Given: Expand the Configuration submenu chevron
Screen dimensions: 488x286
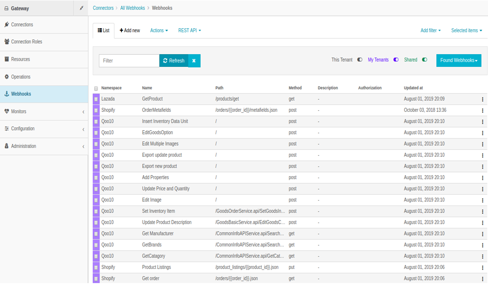Looking at the screenshot, I should pos(83,129).
